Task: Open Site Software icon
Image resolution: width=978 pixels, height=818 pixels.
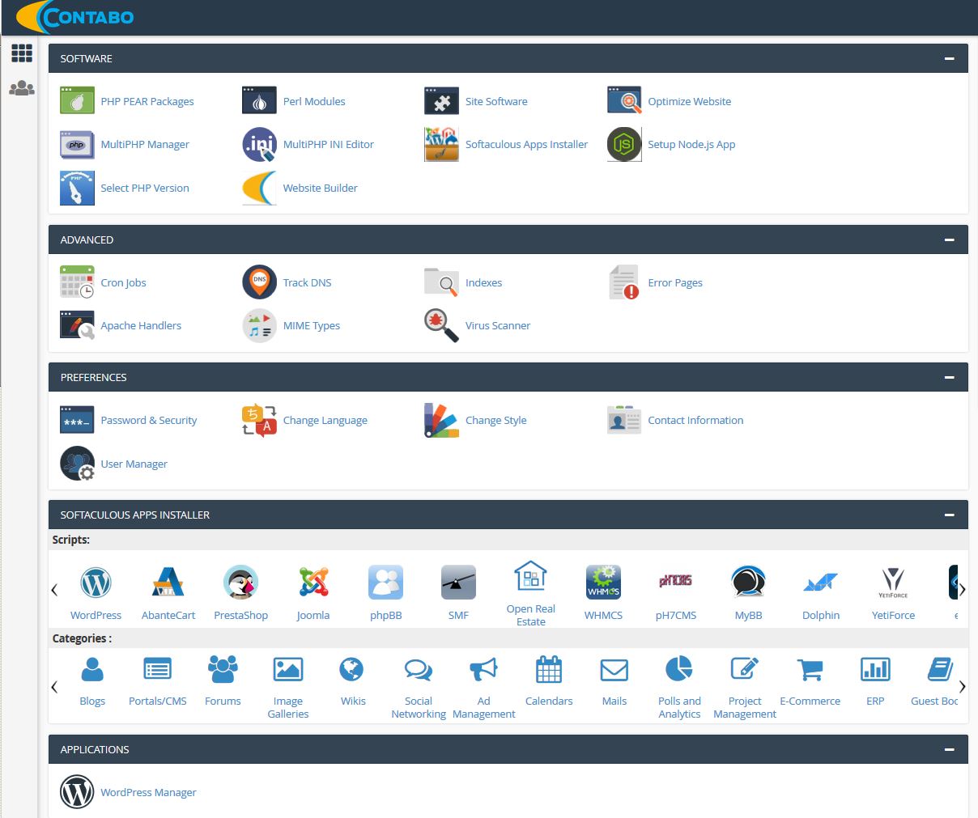Action: (x=441, y=101)
